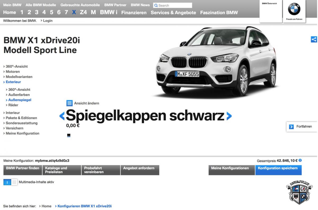Image resolution: width=318 pixels, height=210 pixels.
Task: Select the black mirror cap swatch
Action: 69,135
